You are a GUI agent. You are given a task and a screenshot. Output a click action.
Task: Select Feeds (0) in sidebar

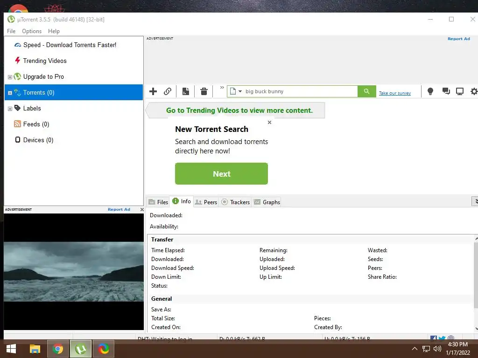[36, 124]
